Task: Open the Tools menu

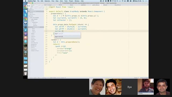Action: [66, 1]
